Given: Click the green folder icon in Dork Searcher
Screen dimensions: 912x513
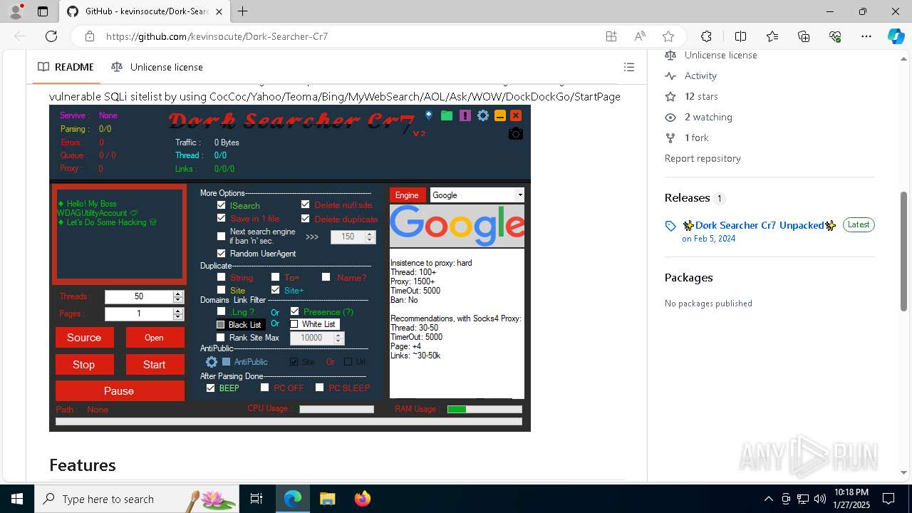Looking at the screenshot, I should (x=447, y=115).
